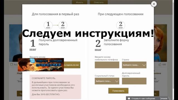
Task: Click the Skype banner advertisement image
Action: pos(41,65)
